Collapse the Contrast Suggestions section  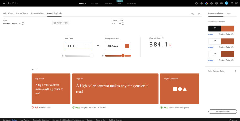tap(236, 21)
